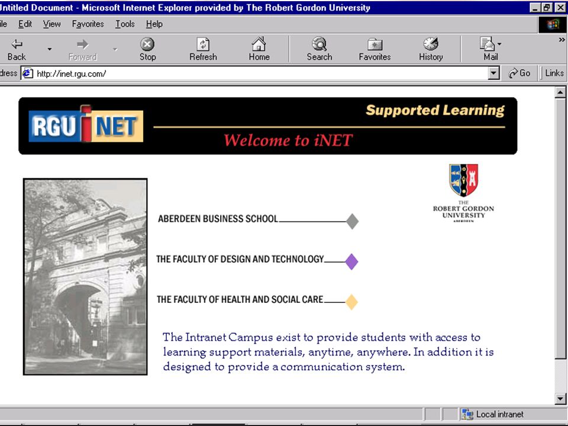Open the Aberdeen Business School link

click(218, 219)
